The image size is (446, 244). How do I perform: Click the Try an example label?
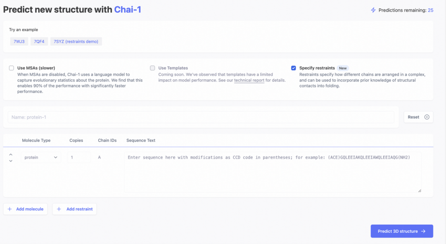click(x=23, y=30)
